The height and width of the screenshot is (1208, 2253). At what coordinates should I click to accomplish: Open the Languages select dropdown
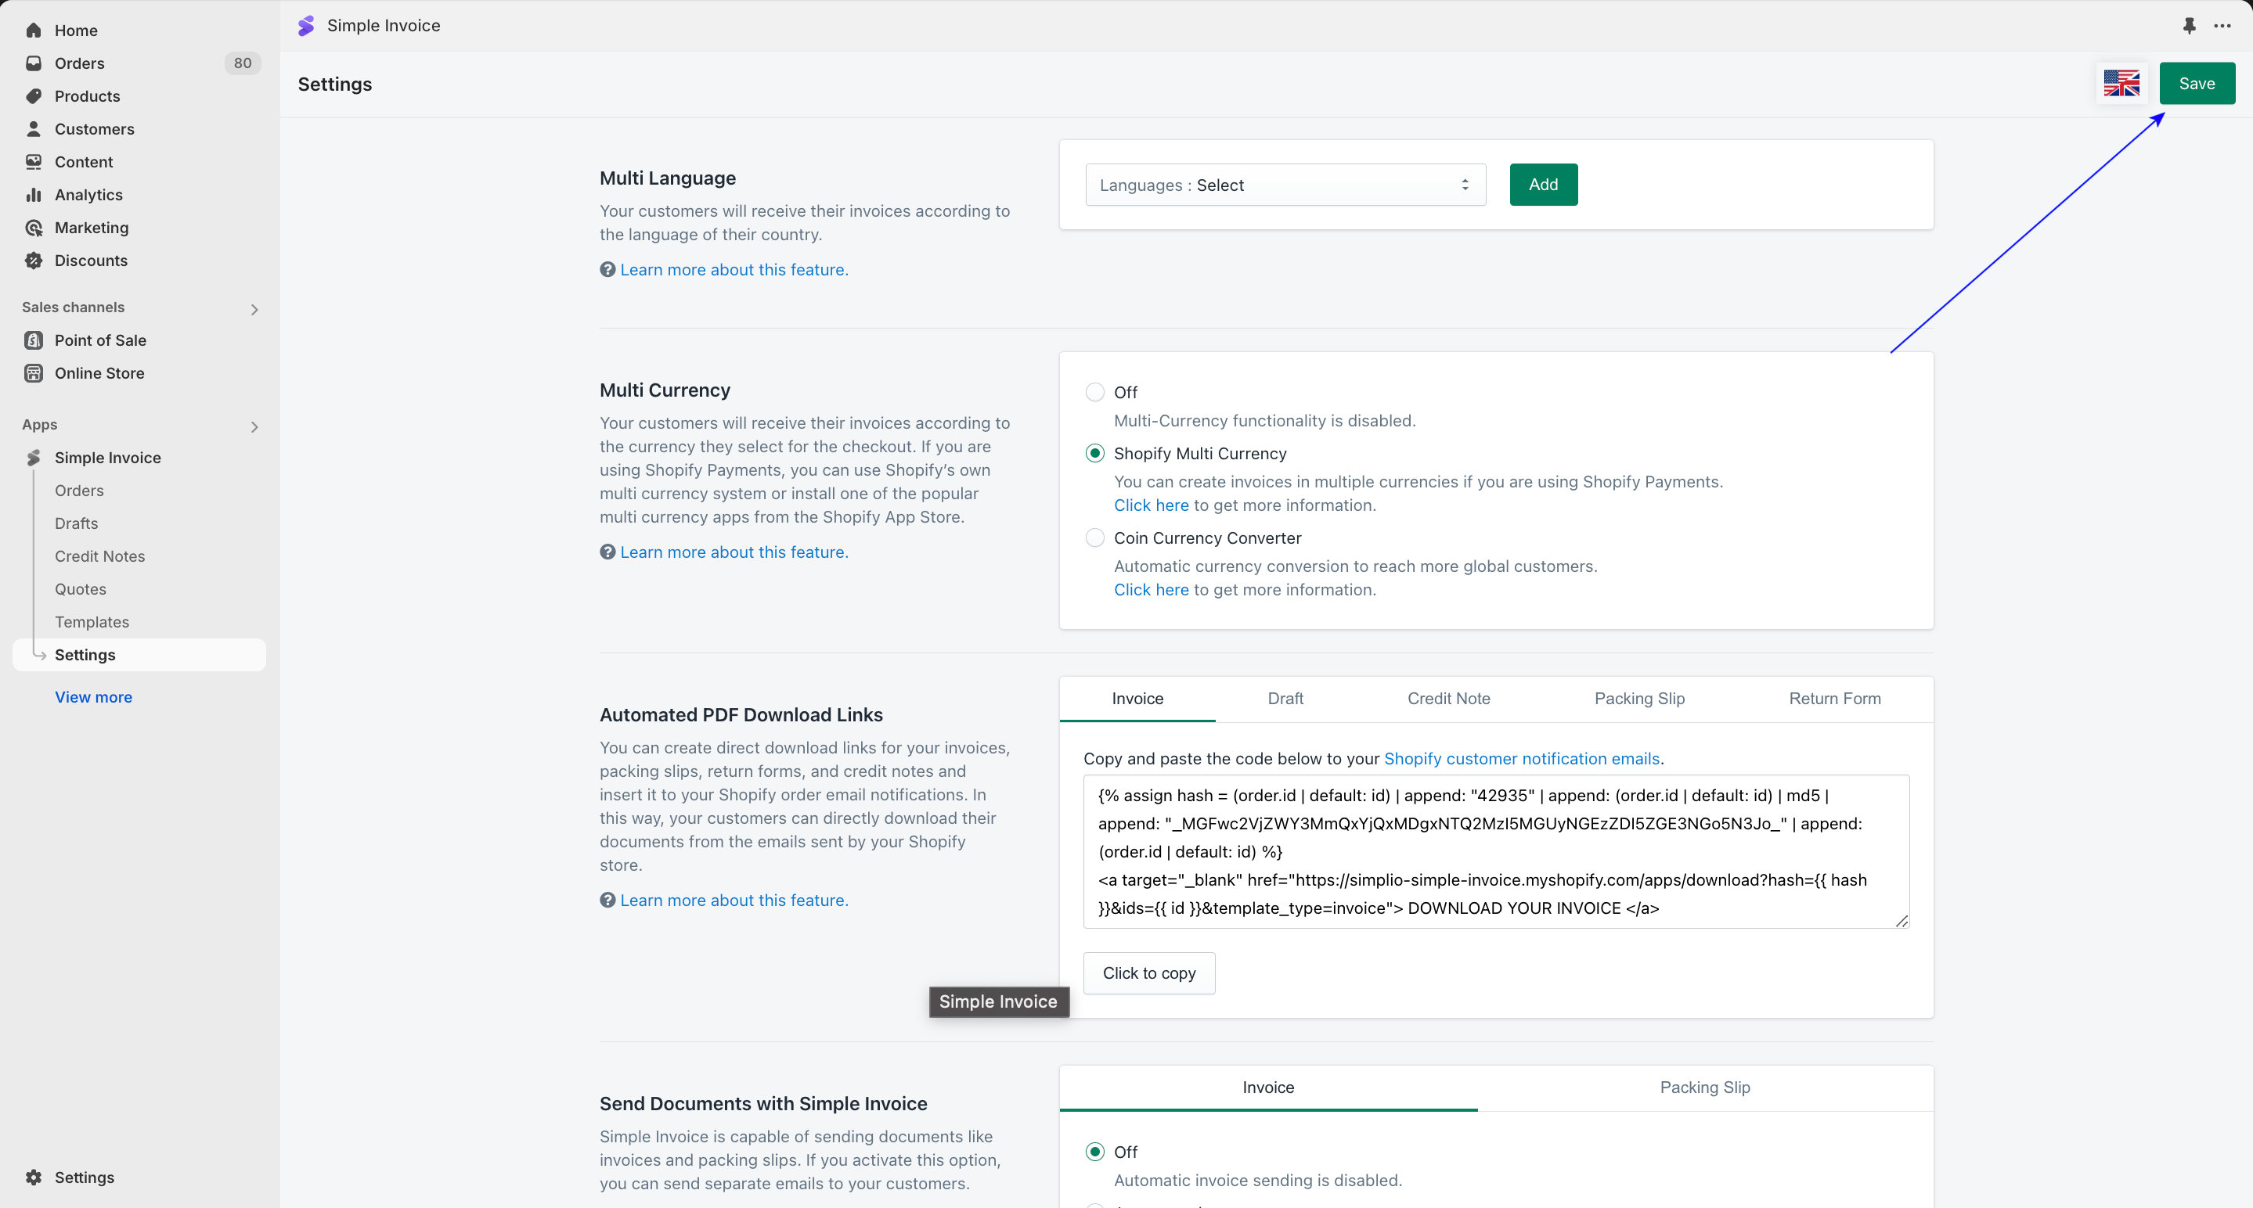pos(1284,185)
